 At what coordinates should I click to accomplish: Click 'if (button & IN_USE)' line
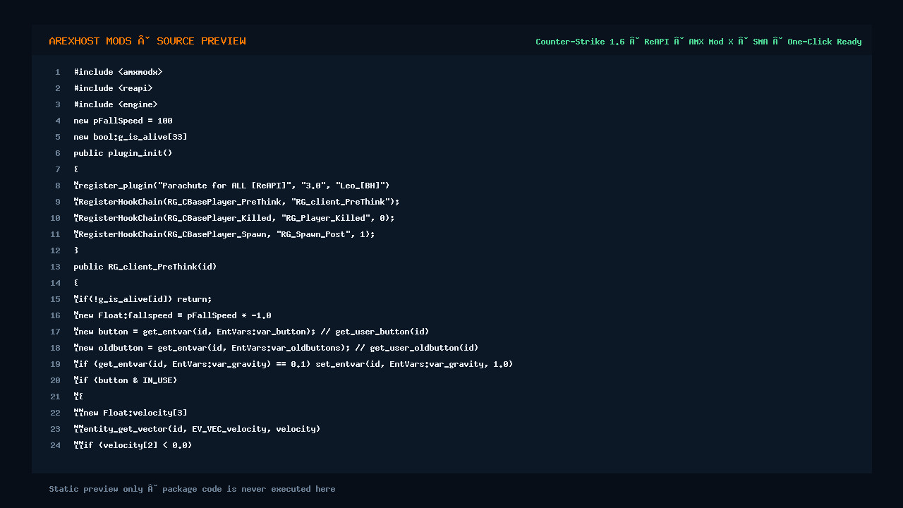(126, 380)
